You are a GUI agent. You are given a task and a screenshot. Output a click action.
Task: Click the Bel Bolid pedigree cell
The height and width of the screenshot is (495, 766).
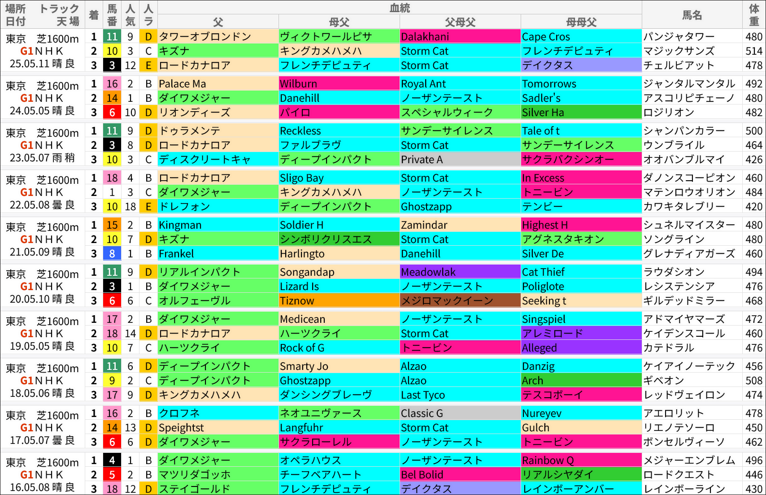460,475
